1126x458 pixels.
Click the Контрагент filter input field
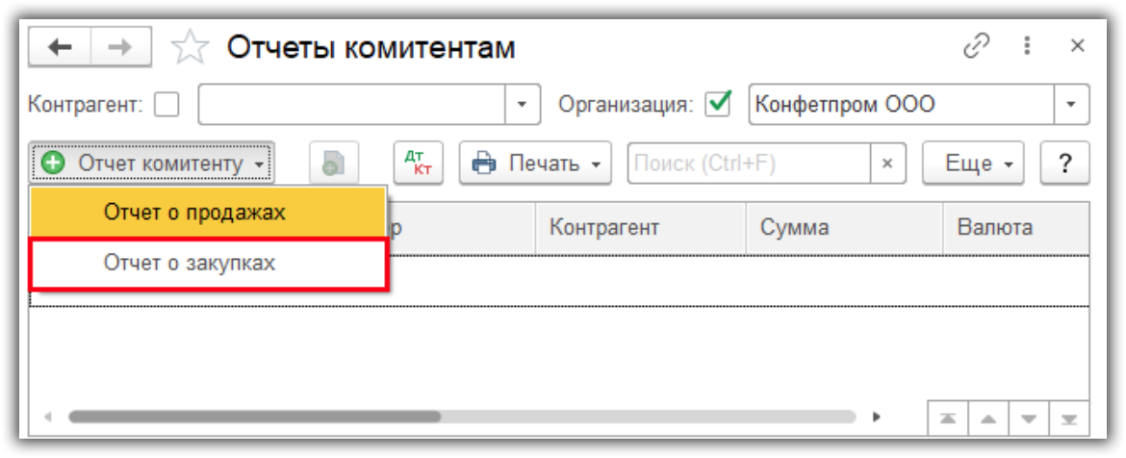pos(352,106)
